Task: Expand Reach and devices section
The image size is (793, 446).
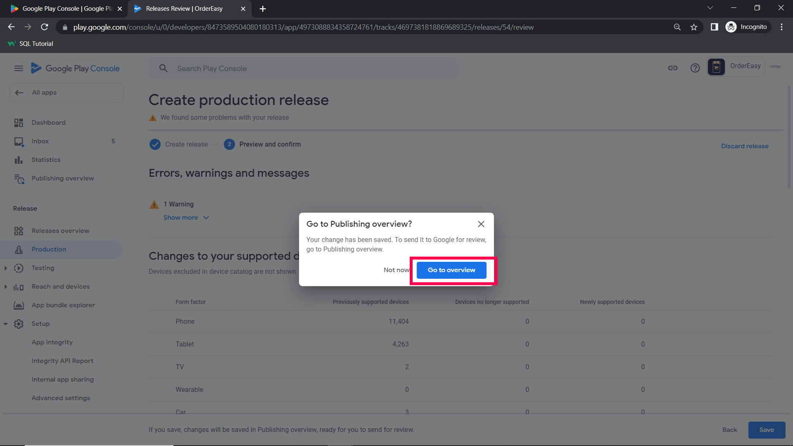Action: click(x=6, y=287)
